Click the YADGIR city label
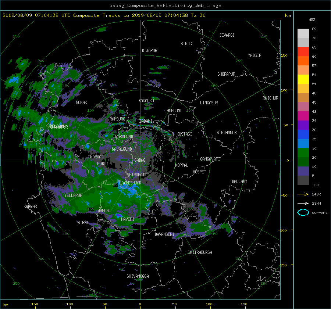This screenshot has width=331, height=309. point(255,55)
